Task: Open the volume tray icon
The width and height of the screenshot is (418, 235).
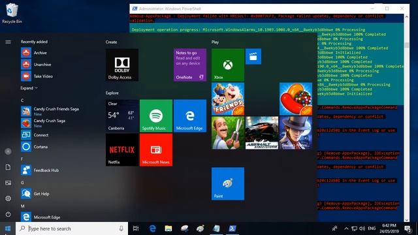Action: point(362,228)
